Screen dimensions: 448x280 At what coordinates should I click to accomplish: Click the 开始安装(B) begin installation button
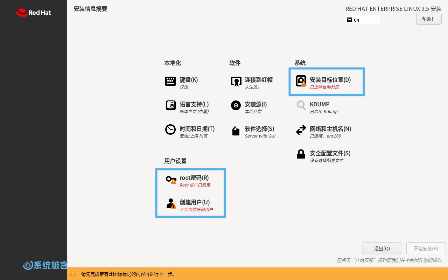[426, 248]
